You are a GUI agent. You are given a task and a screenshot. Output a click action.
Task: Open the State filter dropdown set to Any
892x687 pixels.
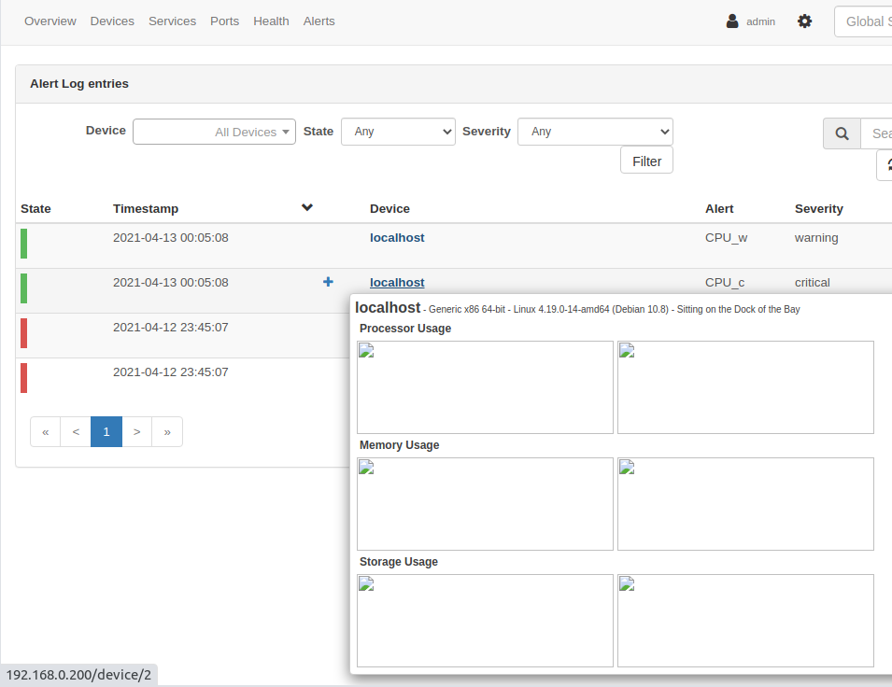coord(398,132)
